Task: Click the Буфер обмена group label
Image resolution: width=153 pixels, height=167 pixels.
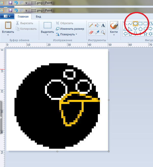Action: pyautogui.click(x=19, y=40)
